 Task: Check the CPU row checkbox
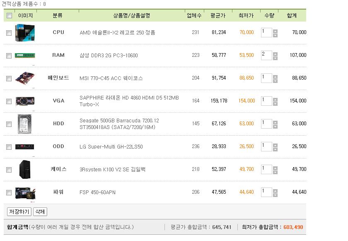(x=9, y=33)
